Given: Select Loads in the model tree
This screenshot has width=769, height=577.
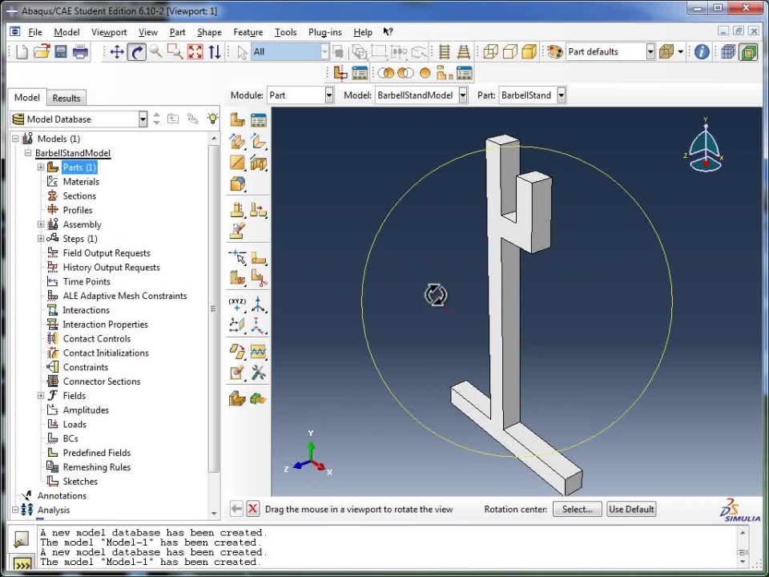Looking at the screenshot, I should tap(74, 425).
